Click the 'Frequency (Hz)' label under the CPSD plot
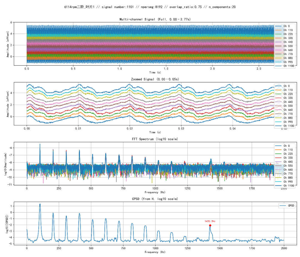This screenshot has width=300, height=257. 155,252
